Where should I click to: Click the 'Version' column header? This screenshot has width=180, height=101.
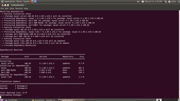(43, 57)
